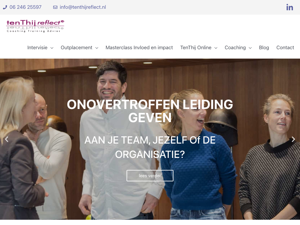Open the LinkedIn profile icon

[x=289, y=7]
